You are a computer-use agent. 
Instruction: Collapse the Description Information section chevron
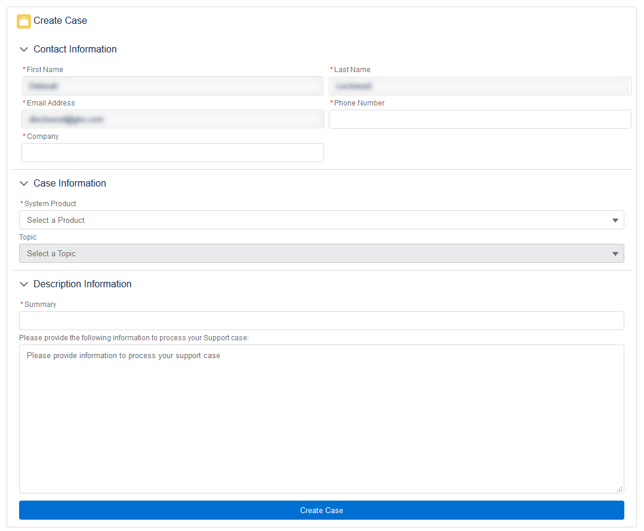[24, 284]
